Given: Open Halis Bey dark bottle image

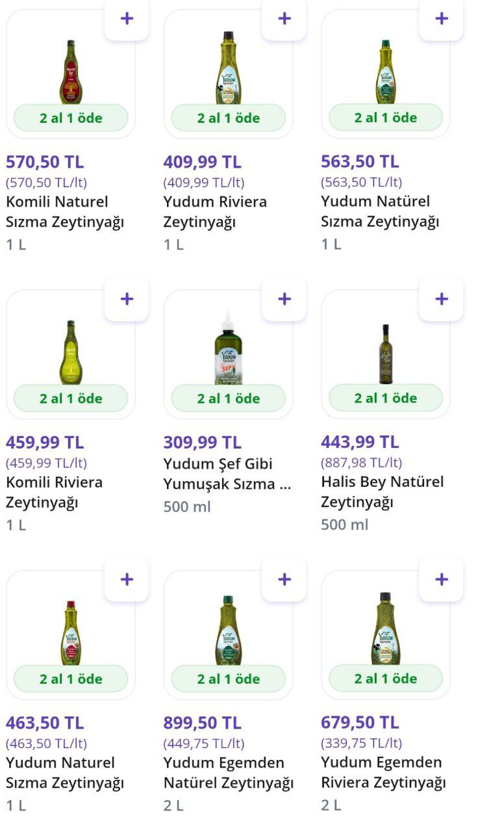Looking at the screenshot, I should pyautogui.click(x=385, y=354).
